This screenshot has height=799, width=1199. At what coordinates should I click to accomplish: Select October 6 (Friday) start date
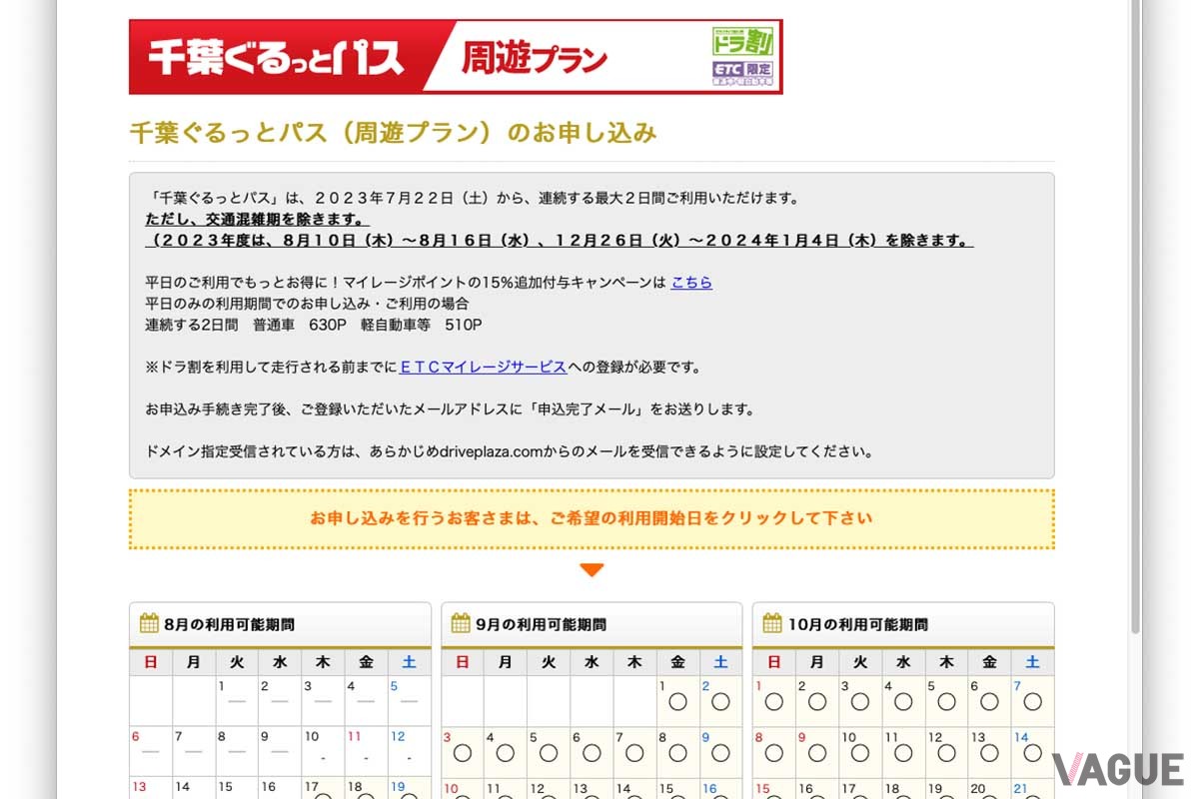pyautogui.click(x=989, y=701)
